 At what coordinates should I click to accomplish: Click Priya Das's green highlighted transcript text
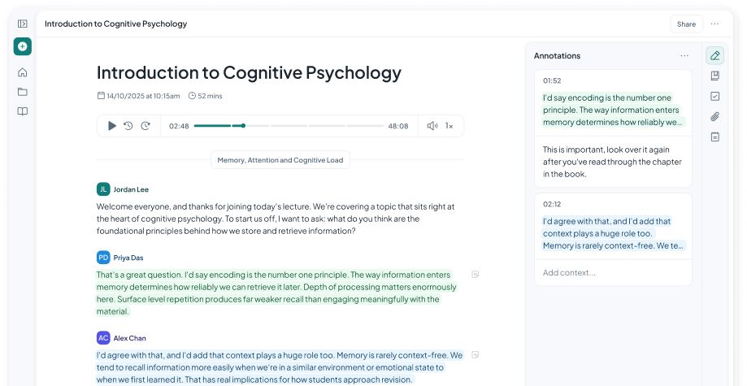[276, 293]
